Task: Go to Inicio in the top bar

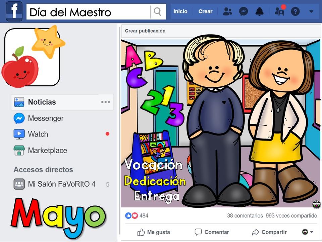Action: 180,11
